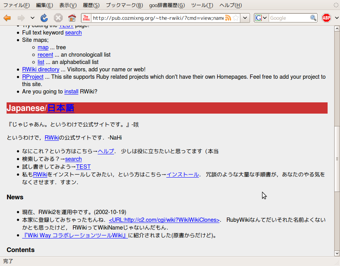
Task: Open the Wiki Way コラボレーションツールWiki link
Action: 75,235
